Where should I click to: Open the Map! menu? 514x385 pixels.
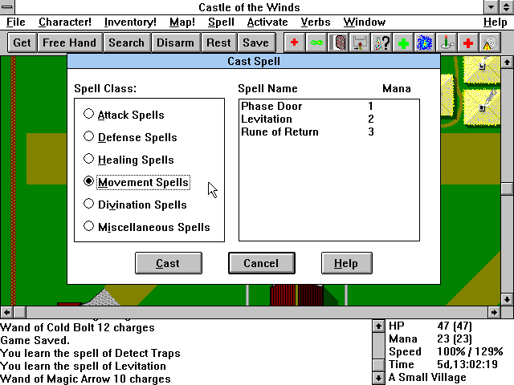tap(182, 22)
